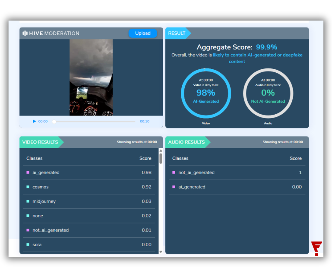Open the VIDEO RESULTS tab header
The width and height of the screenshot is (332, 278).
(x=40, y=142)
